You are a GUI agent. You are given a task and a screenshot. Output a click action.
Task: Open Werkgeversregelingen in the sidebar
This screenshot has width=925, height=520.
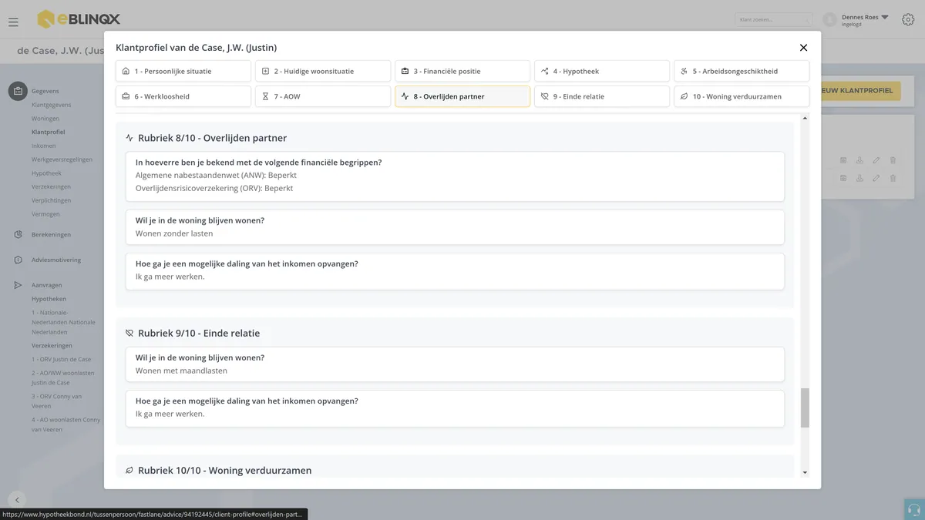pyautogui.click(x=62, y=159)
